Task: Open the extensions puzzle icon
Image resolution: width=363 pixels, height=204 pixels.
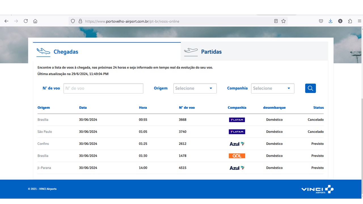Action: (350, 21)
